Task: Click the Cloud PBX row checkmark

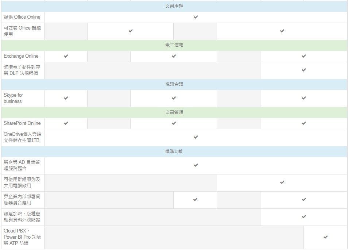Action: 325,237
